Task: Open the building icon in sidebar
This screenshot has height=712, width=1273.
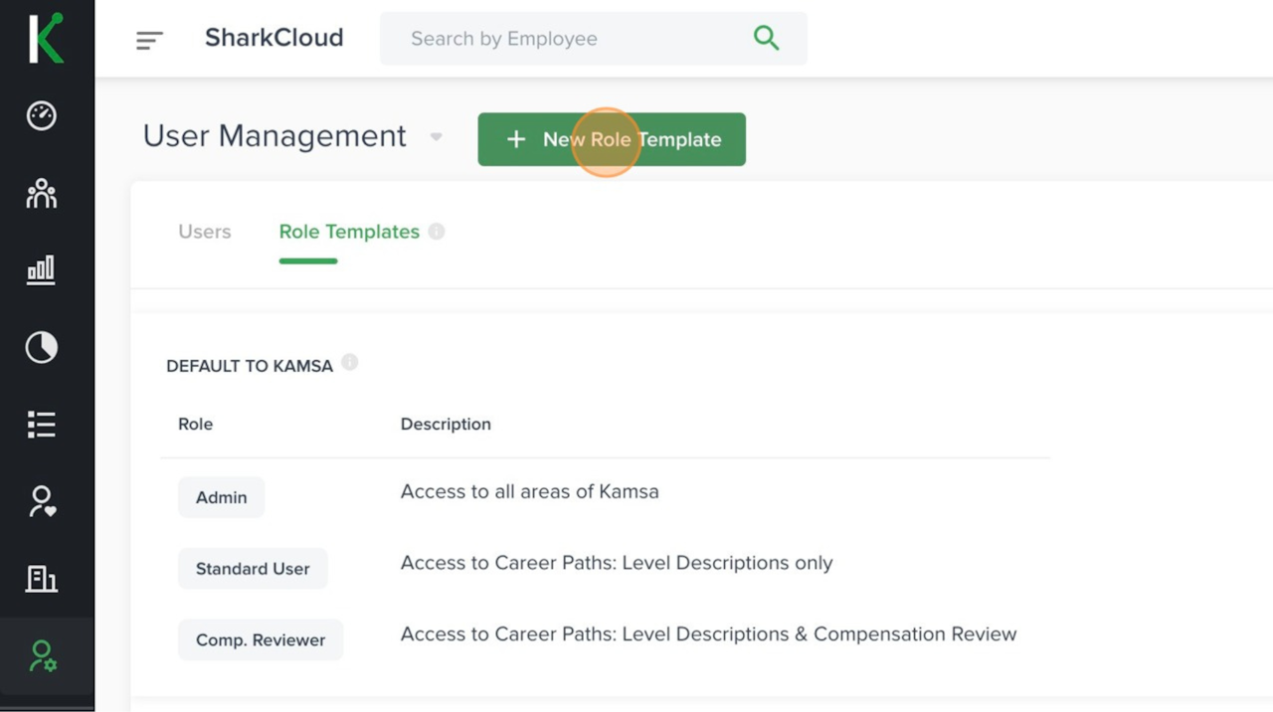Action: pyautogui.click(x=42, y=579)
